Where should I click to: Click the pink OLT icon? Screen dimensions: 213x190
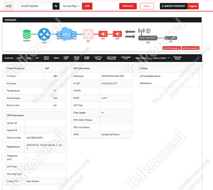click(88, 34)
